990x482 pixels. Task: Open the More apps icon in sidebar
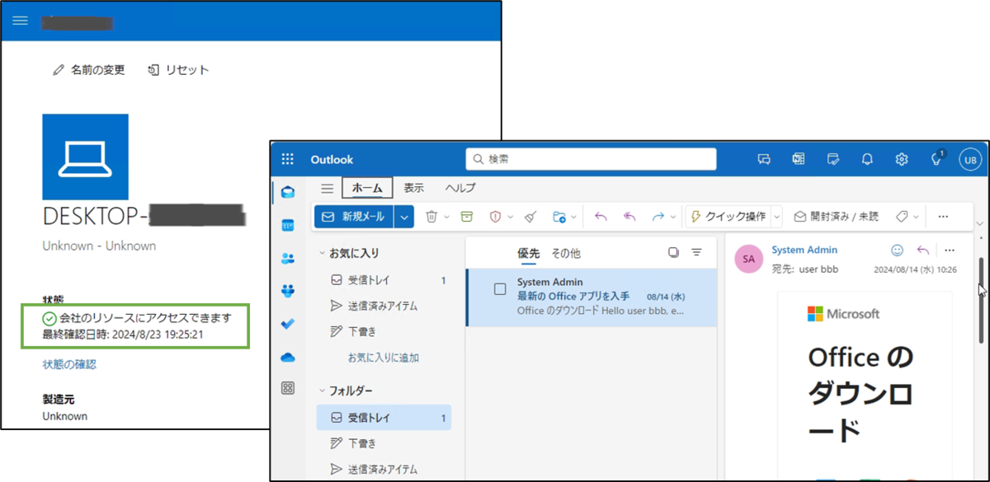pyautogui.click(x=288, y=388)
